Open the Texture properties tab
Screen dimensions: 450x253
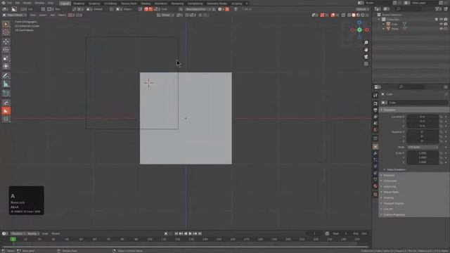[375, 194]
